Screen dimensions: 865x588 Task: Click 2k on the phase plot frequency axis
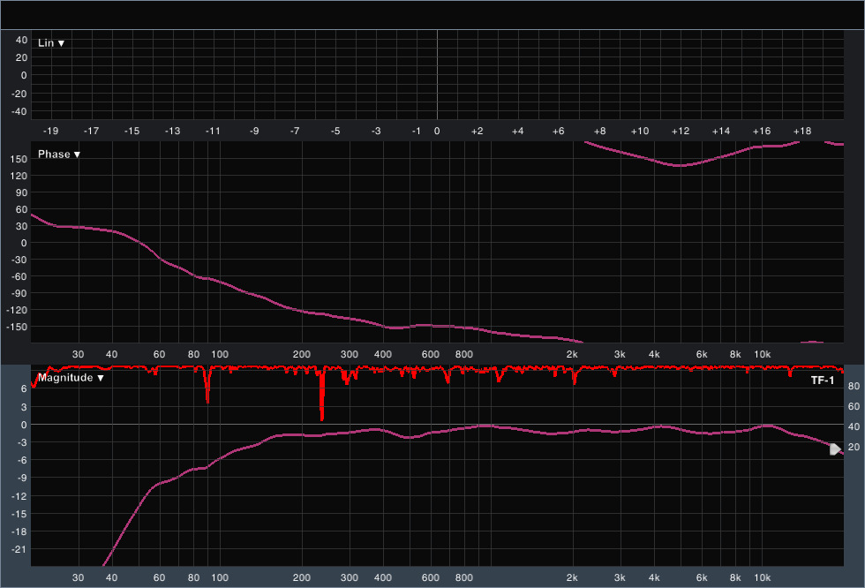[x=572, y=354]
